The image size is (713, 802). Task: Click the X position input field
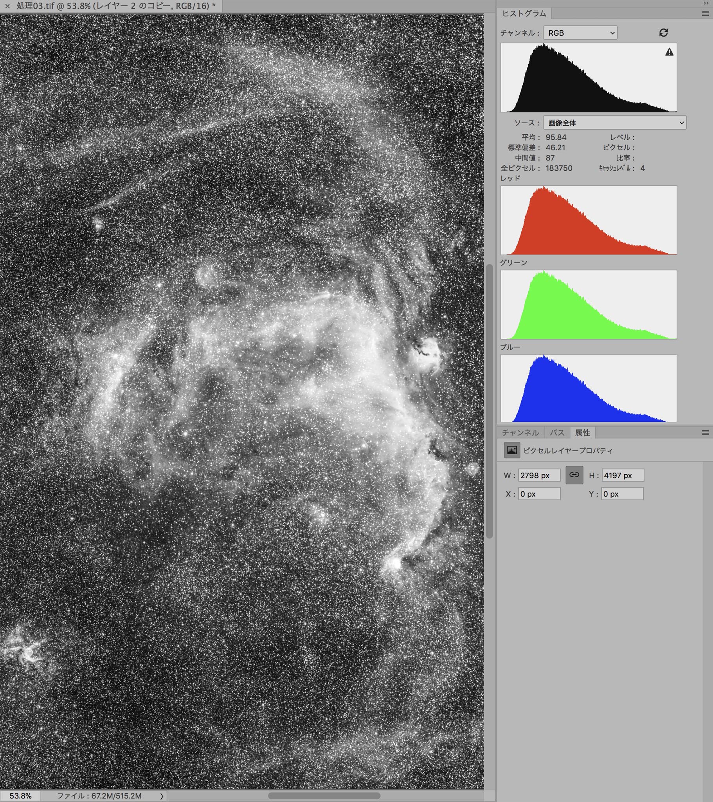click(539, 494)
